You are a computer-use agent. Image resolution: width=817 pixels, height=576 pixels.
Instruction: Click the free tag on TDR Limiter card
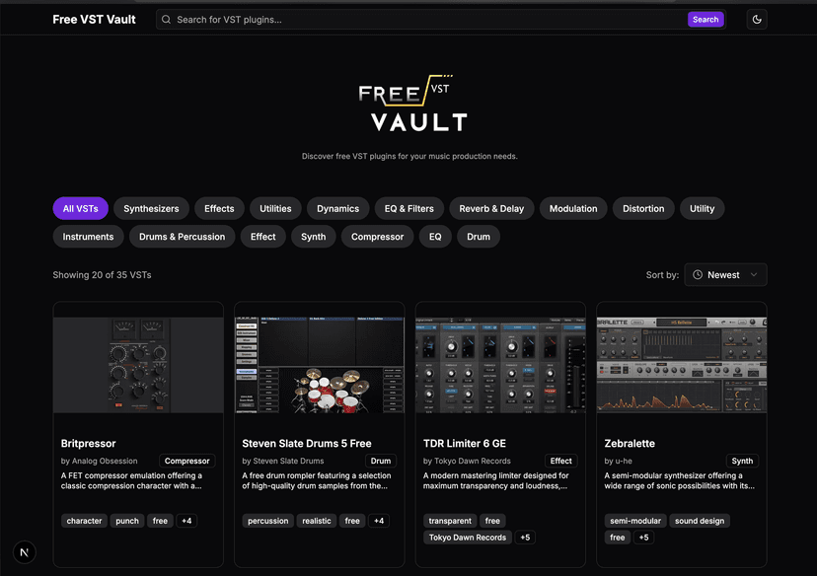click(x=492, y=521)
